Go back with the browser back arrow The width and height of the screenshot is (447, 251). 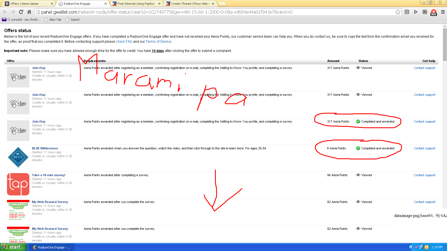coord(5,12)
